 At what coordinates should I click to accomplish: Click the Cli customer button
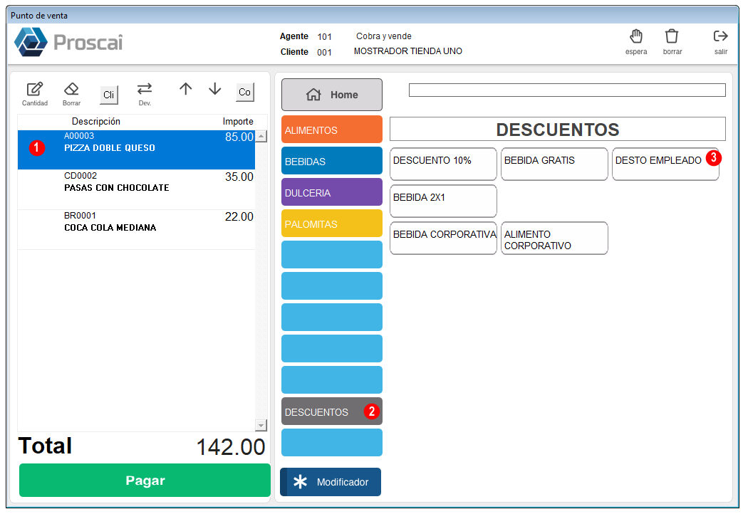coord(109,94)
